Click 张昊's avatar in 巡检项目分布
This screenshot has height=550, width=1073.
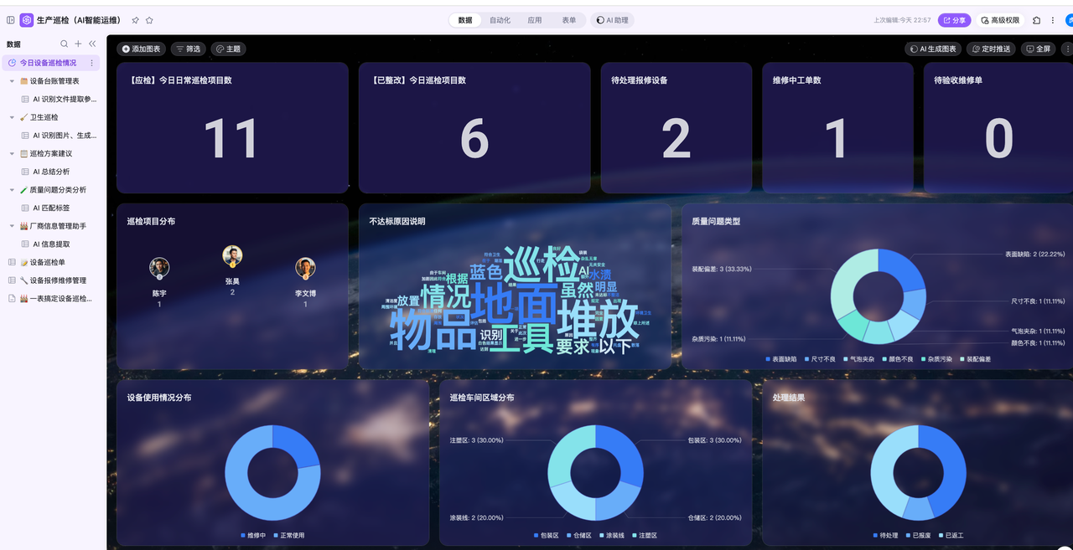[x=232, y=256]
